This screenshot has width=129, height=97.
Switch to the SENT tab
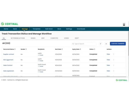point(43,38)
